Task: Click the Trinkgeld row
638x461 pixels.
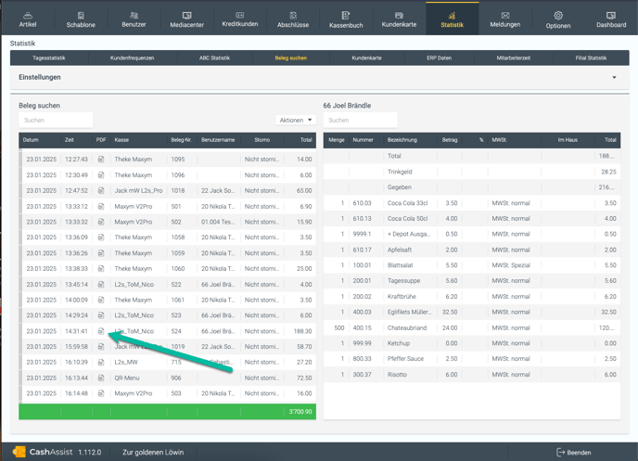Action: [472, 172]
